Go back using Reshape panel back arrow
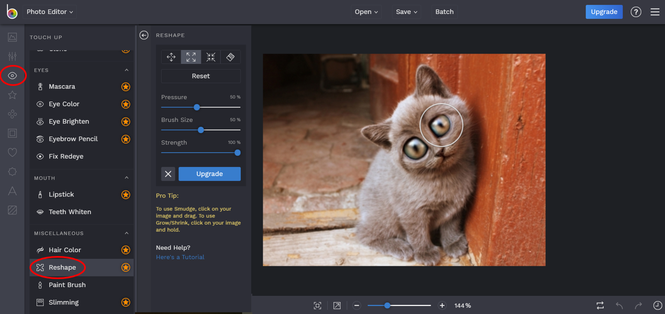 (144, 35)
